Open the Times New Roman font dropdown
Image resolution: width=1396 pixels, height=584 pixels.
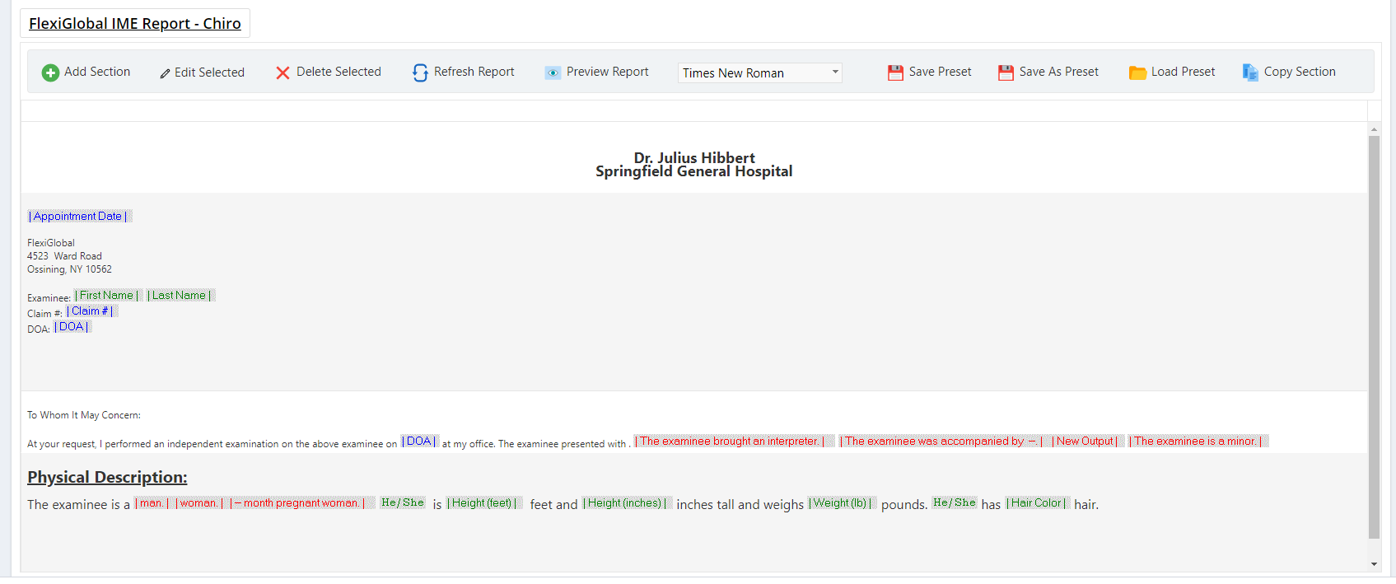pyautogui.click(x=759, y=73)
